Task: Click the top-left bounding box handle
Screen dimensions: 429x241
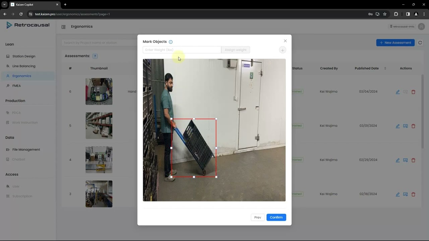Action: pos(171,118)
